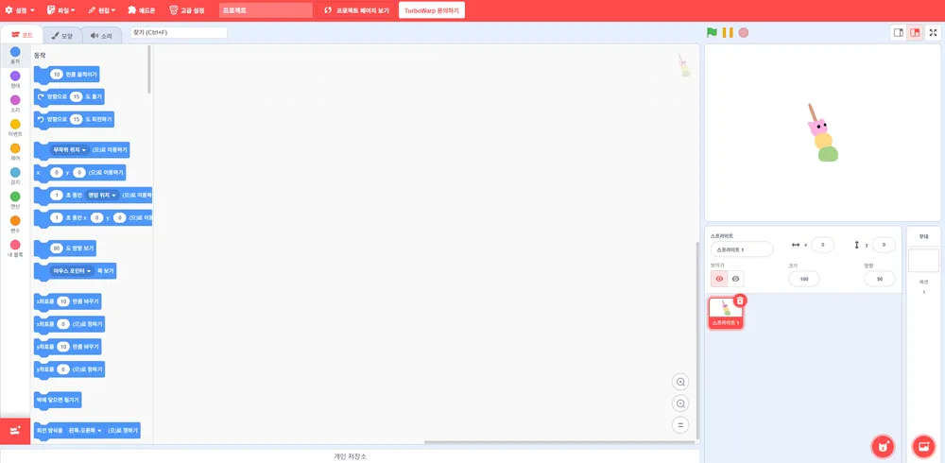Open the 무작위 위치 dropdown in go-to block
945x463 pixels.
click(70, 149)
